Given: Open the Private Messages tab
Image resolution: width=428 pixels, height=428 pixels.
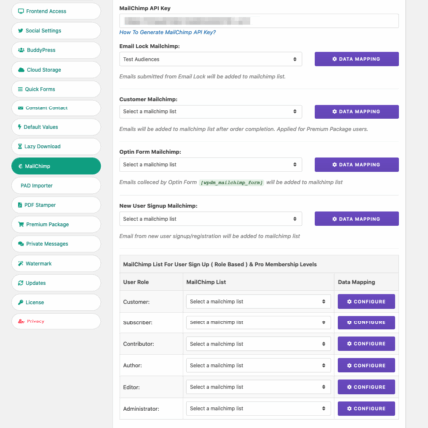Looking at the screenshot, I should click(56, 244).
